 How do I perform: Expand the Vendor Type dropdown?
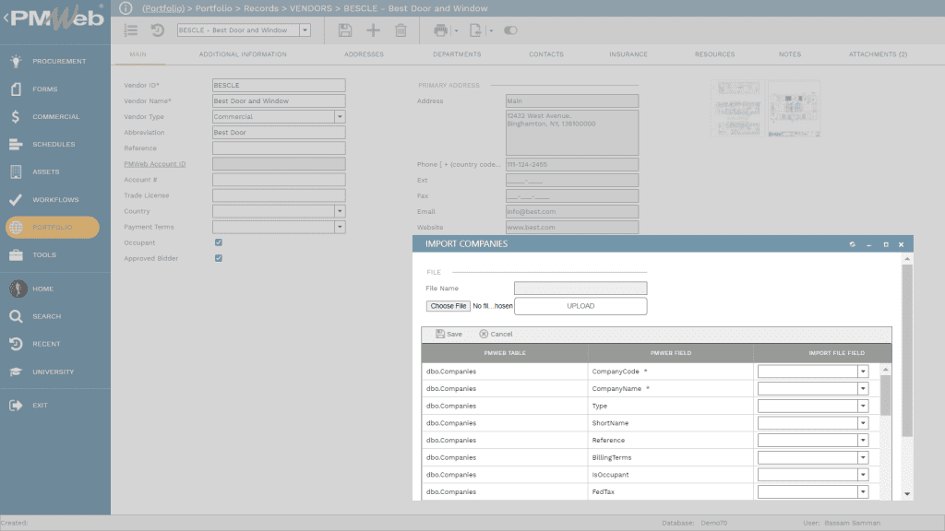click(340, 117)
